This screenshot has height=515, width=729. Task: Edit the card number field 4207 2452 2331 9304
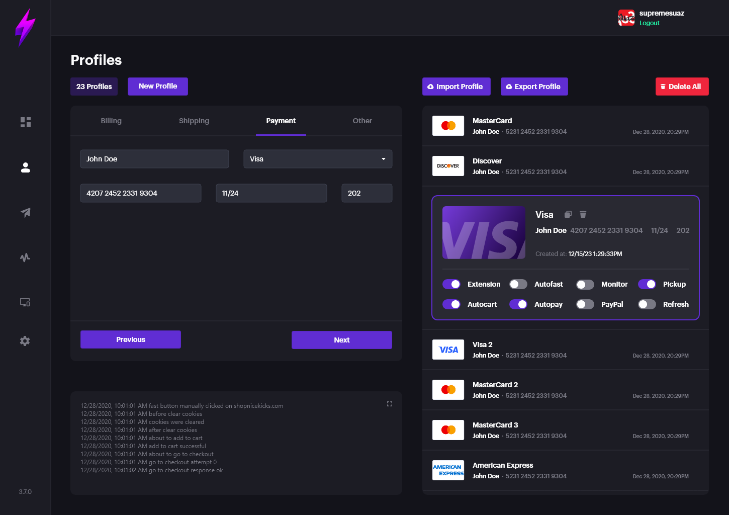point(141,193)
